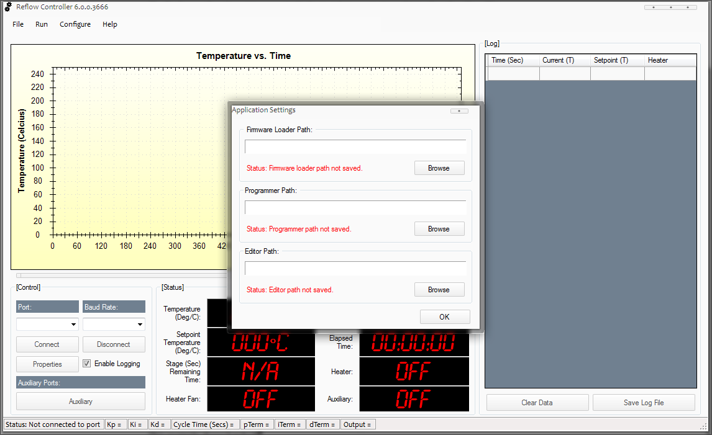Click Browse for Editor Path
Screen dimensions: 712x435
click(x=439, y=290)
